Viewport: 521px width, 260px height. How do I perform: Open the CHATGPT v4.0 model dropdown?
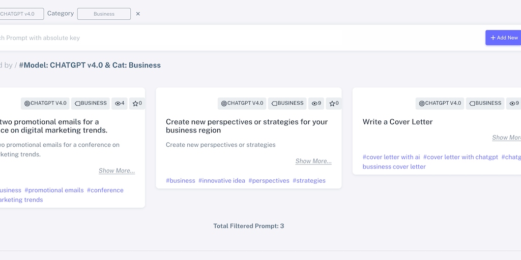click(20, 14)
